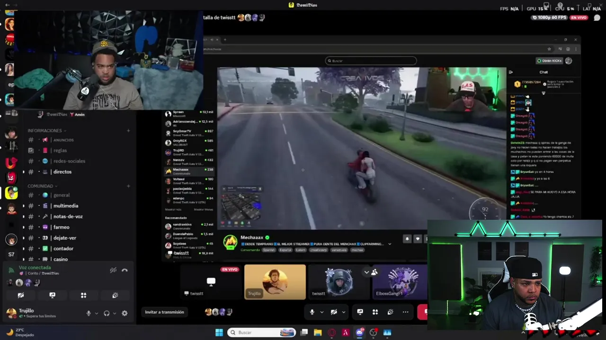Mute microphone next to Trujillo username
Image resolution: width=606 pixels, height=340 pixels.
click(89, 313)
